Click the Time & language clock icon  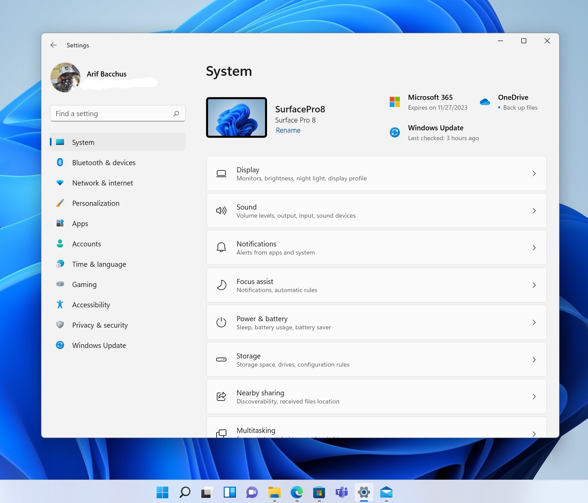click(60, 264)
